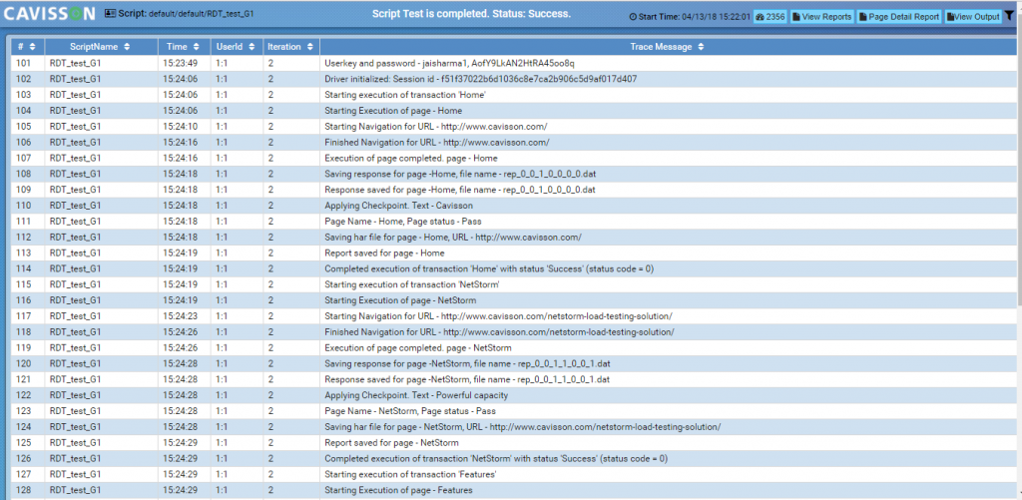Select "Execution of page completed. page - Home"
Viewport: 1022px width, 500px height.
pyautogui.click(x=410, y=158)
